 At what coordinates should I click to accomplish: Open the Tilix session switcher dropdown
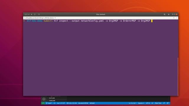[27, 14]
